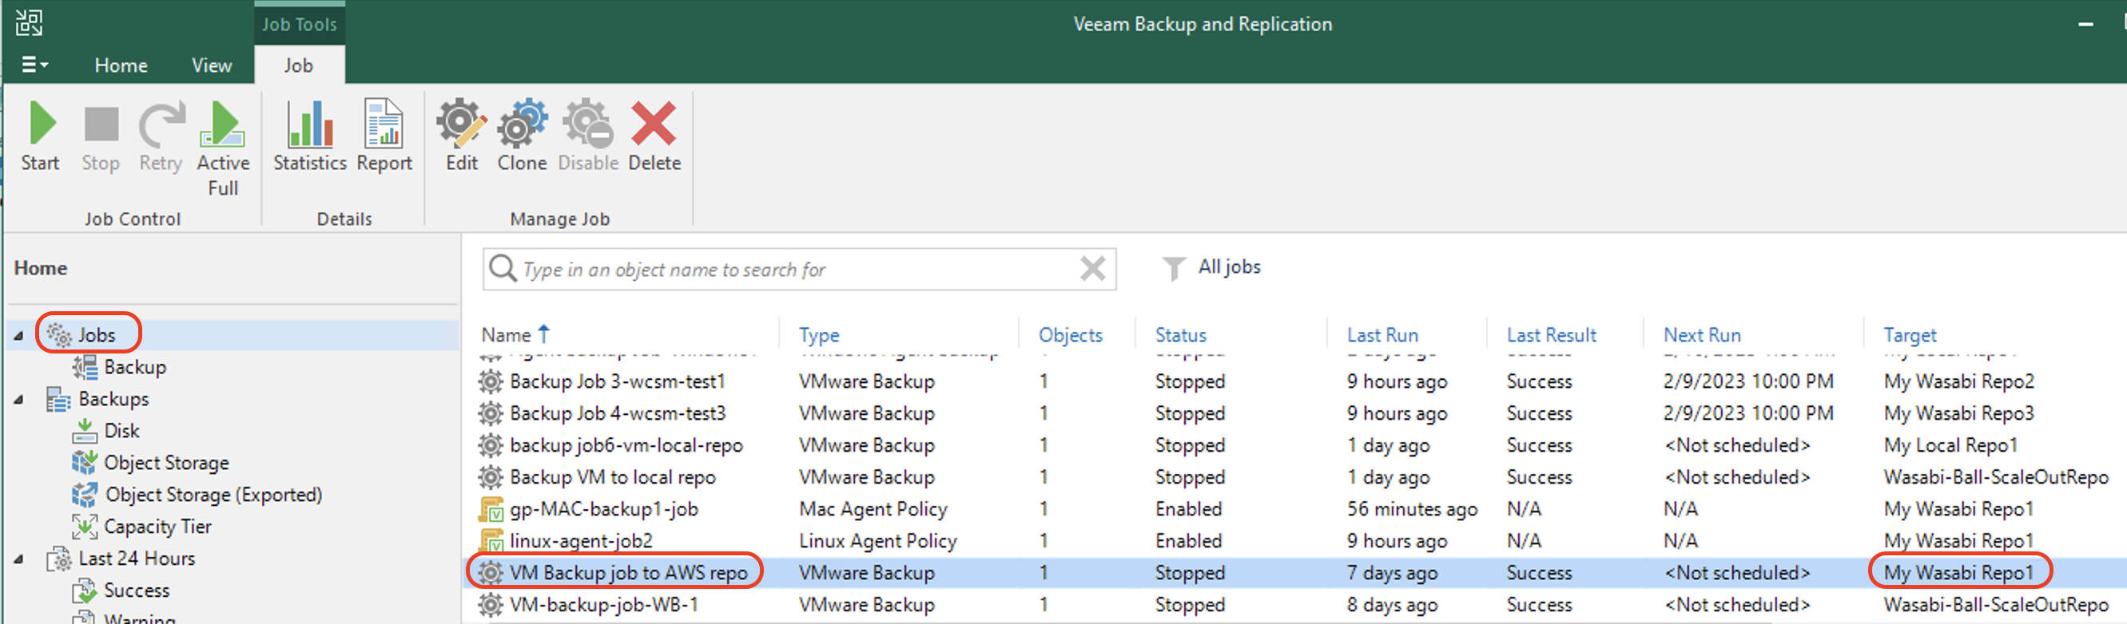Switch to the View ribbon tab
Image resolution: width=2127 pixels, height=624 pixels.
[212, 65]
